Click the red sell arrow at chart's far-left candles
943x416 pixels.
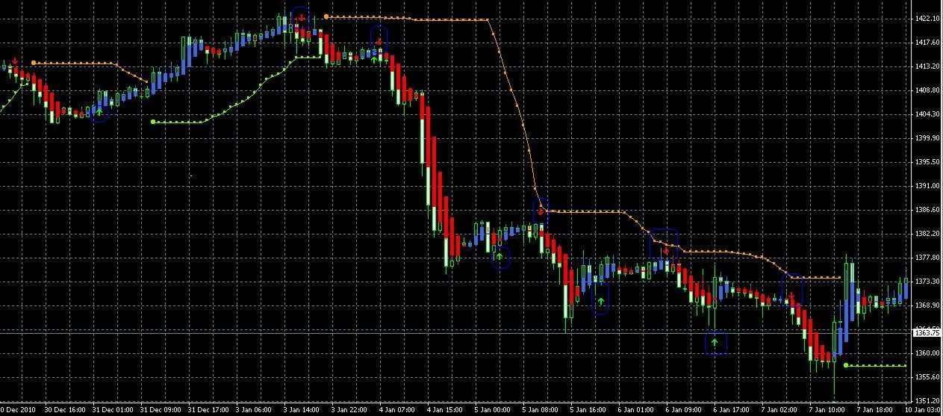point(15,61)
